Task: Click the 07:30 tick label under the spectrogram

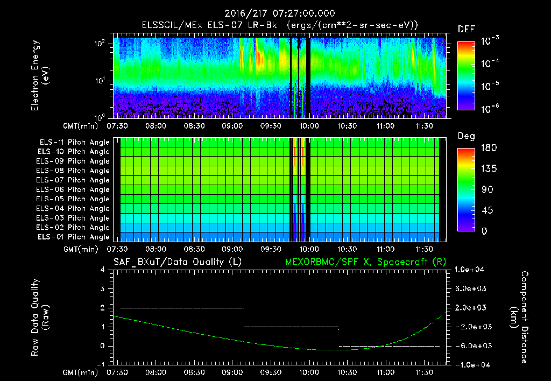Action: click(117, 126)
